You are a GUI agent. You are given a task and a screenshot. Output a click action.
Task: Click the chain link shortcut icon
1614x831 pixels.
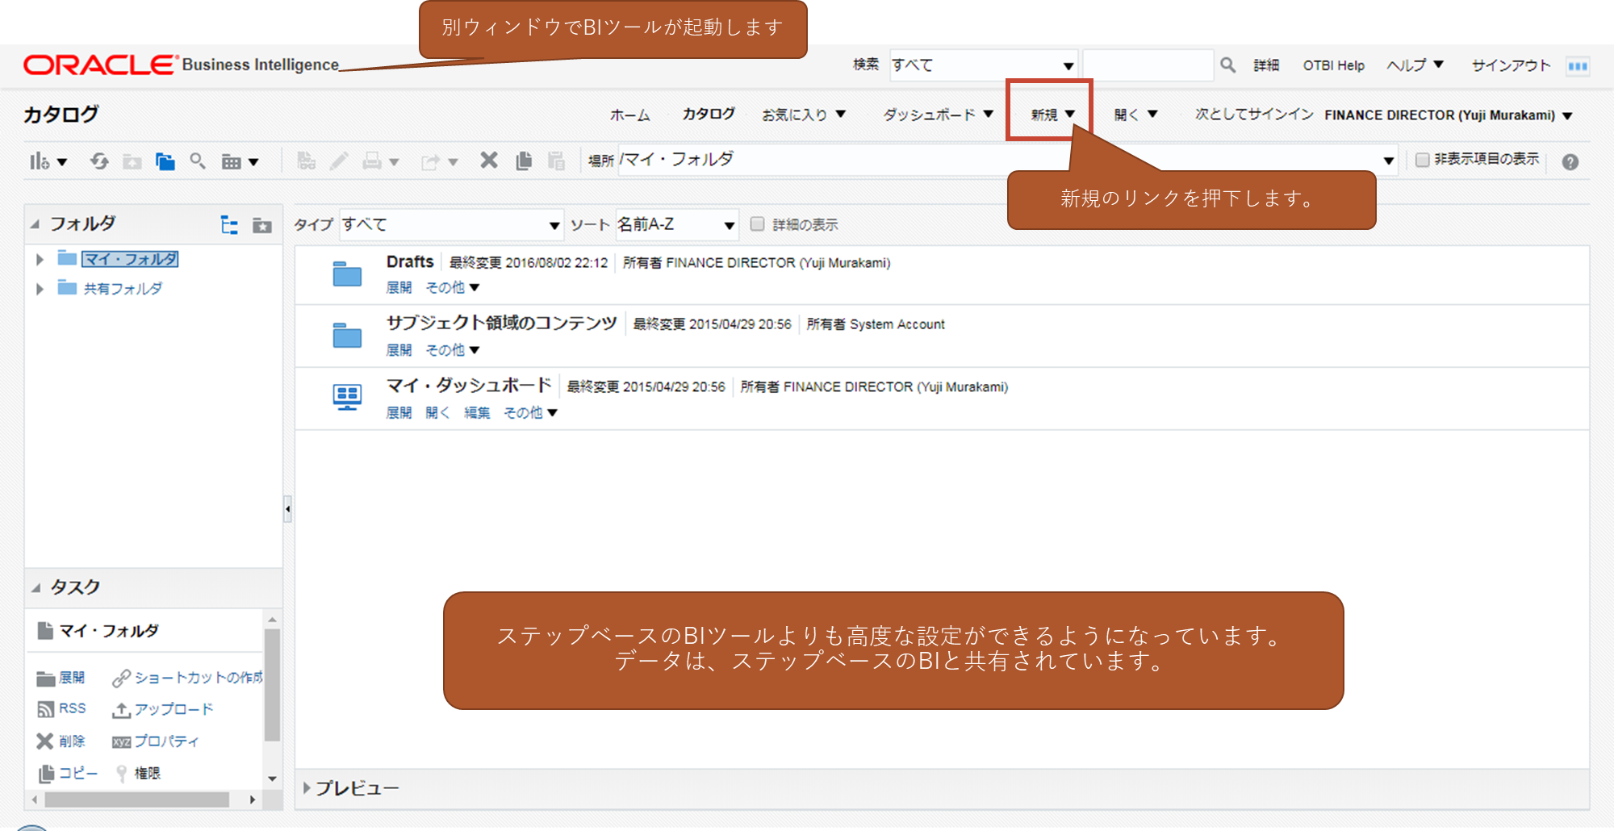(x=121, y=678)
